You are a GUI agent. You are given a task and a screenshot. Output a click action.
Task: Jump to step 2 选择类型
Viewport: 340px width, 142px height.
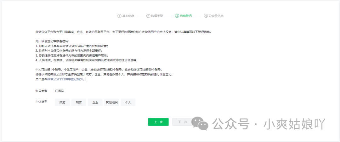point(155,16)
